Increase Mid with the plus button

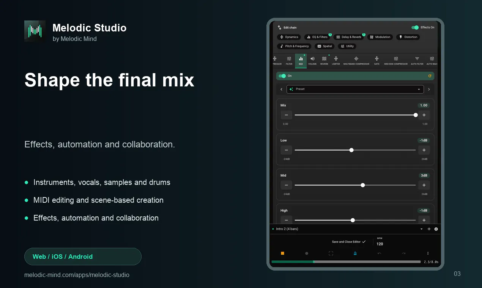(424, 185)
